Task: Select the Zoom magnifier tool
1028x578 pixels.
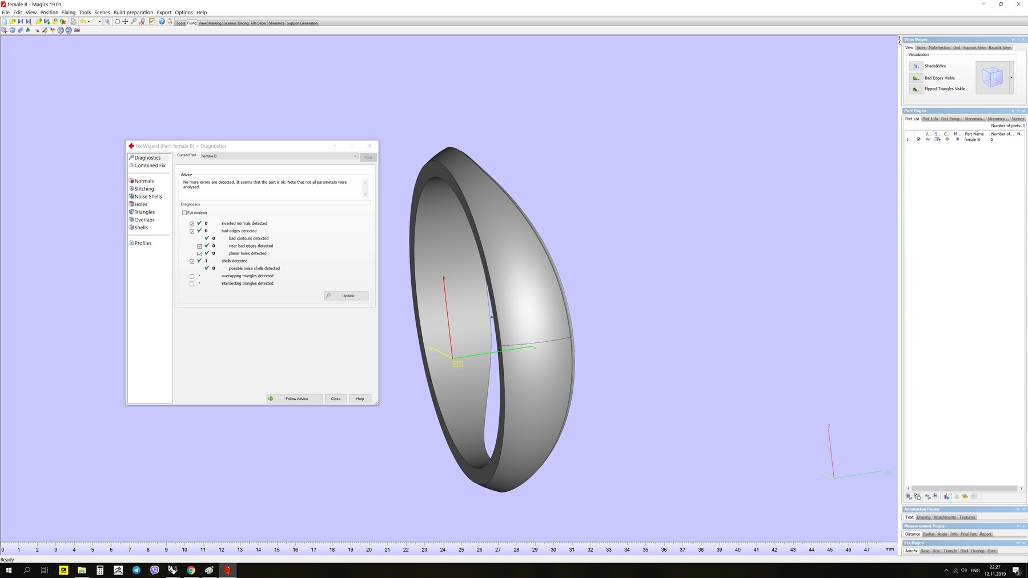Action: (x=134, y=22)
